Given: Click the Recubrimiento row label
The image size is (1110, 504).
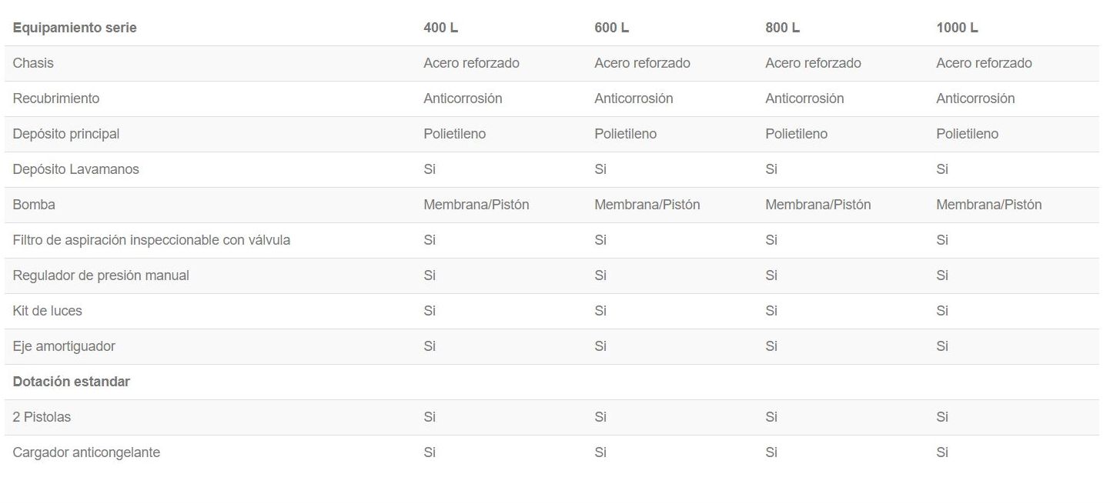Looking at the screenshot, I should 55,98.
